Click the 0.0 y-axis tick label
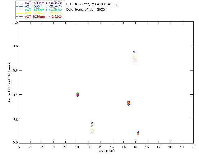This screenshot has width=199, height=159. (x=15, y=143)
